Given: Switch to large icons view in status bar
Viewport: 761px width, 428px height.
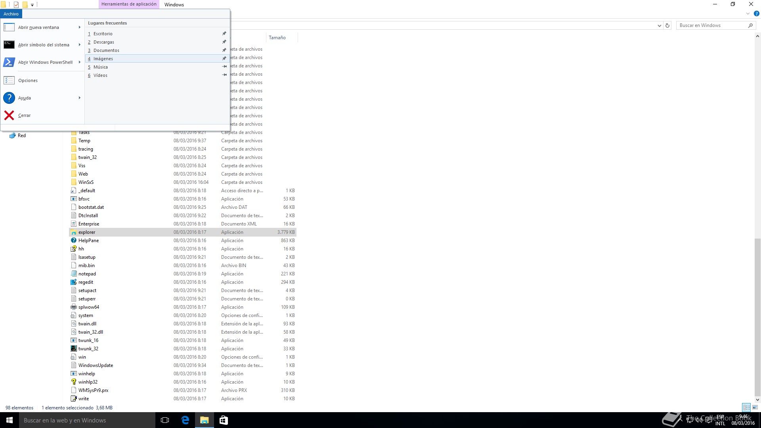Looking at the screenshot, I should (755, 407).
